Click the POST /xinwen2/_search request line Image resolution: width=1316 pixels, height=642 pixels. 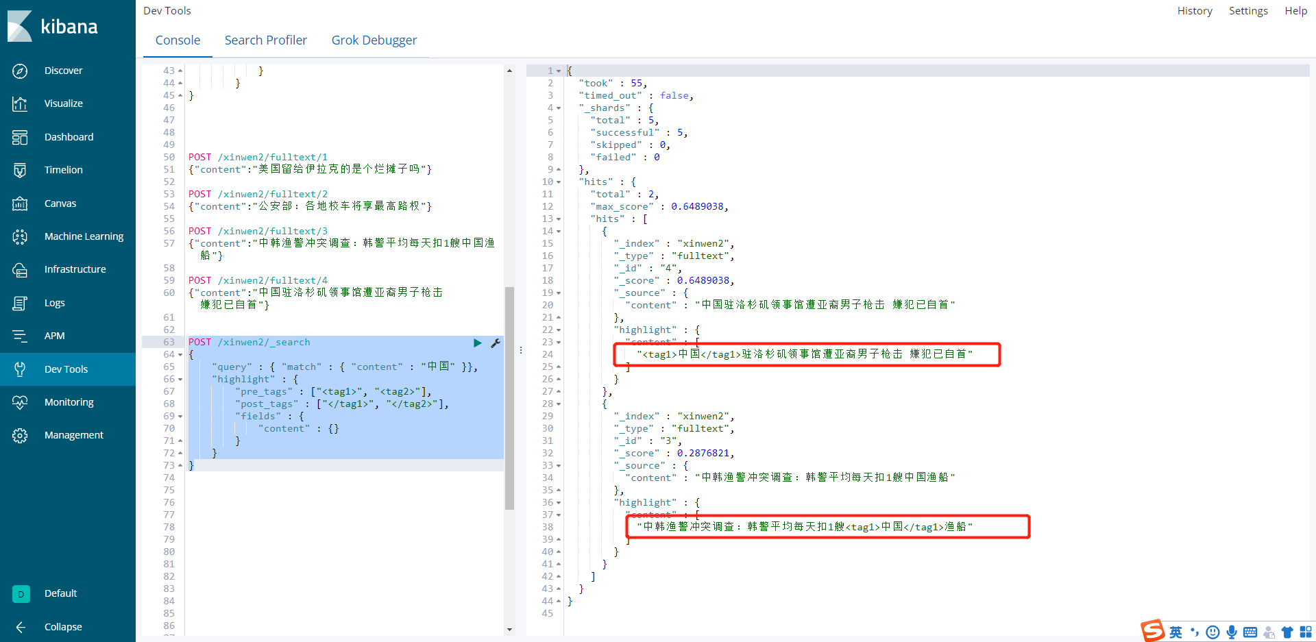tap(249, 343)
